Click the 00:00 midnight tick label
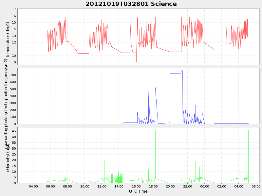Image resolution: width=262 pixels, height=196 pixels. 204,187
